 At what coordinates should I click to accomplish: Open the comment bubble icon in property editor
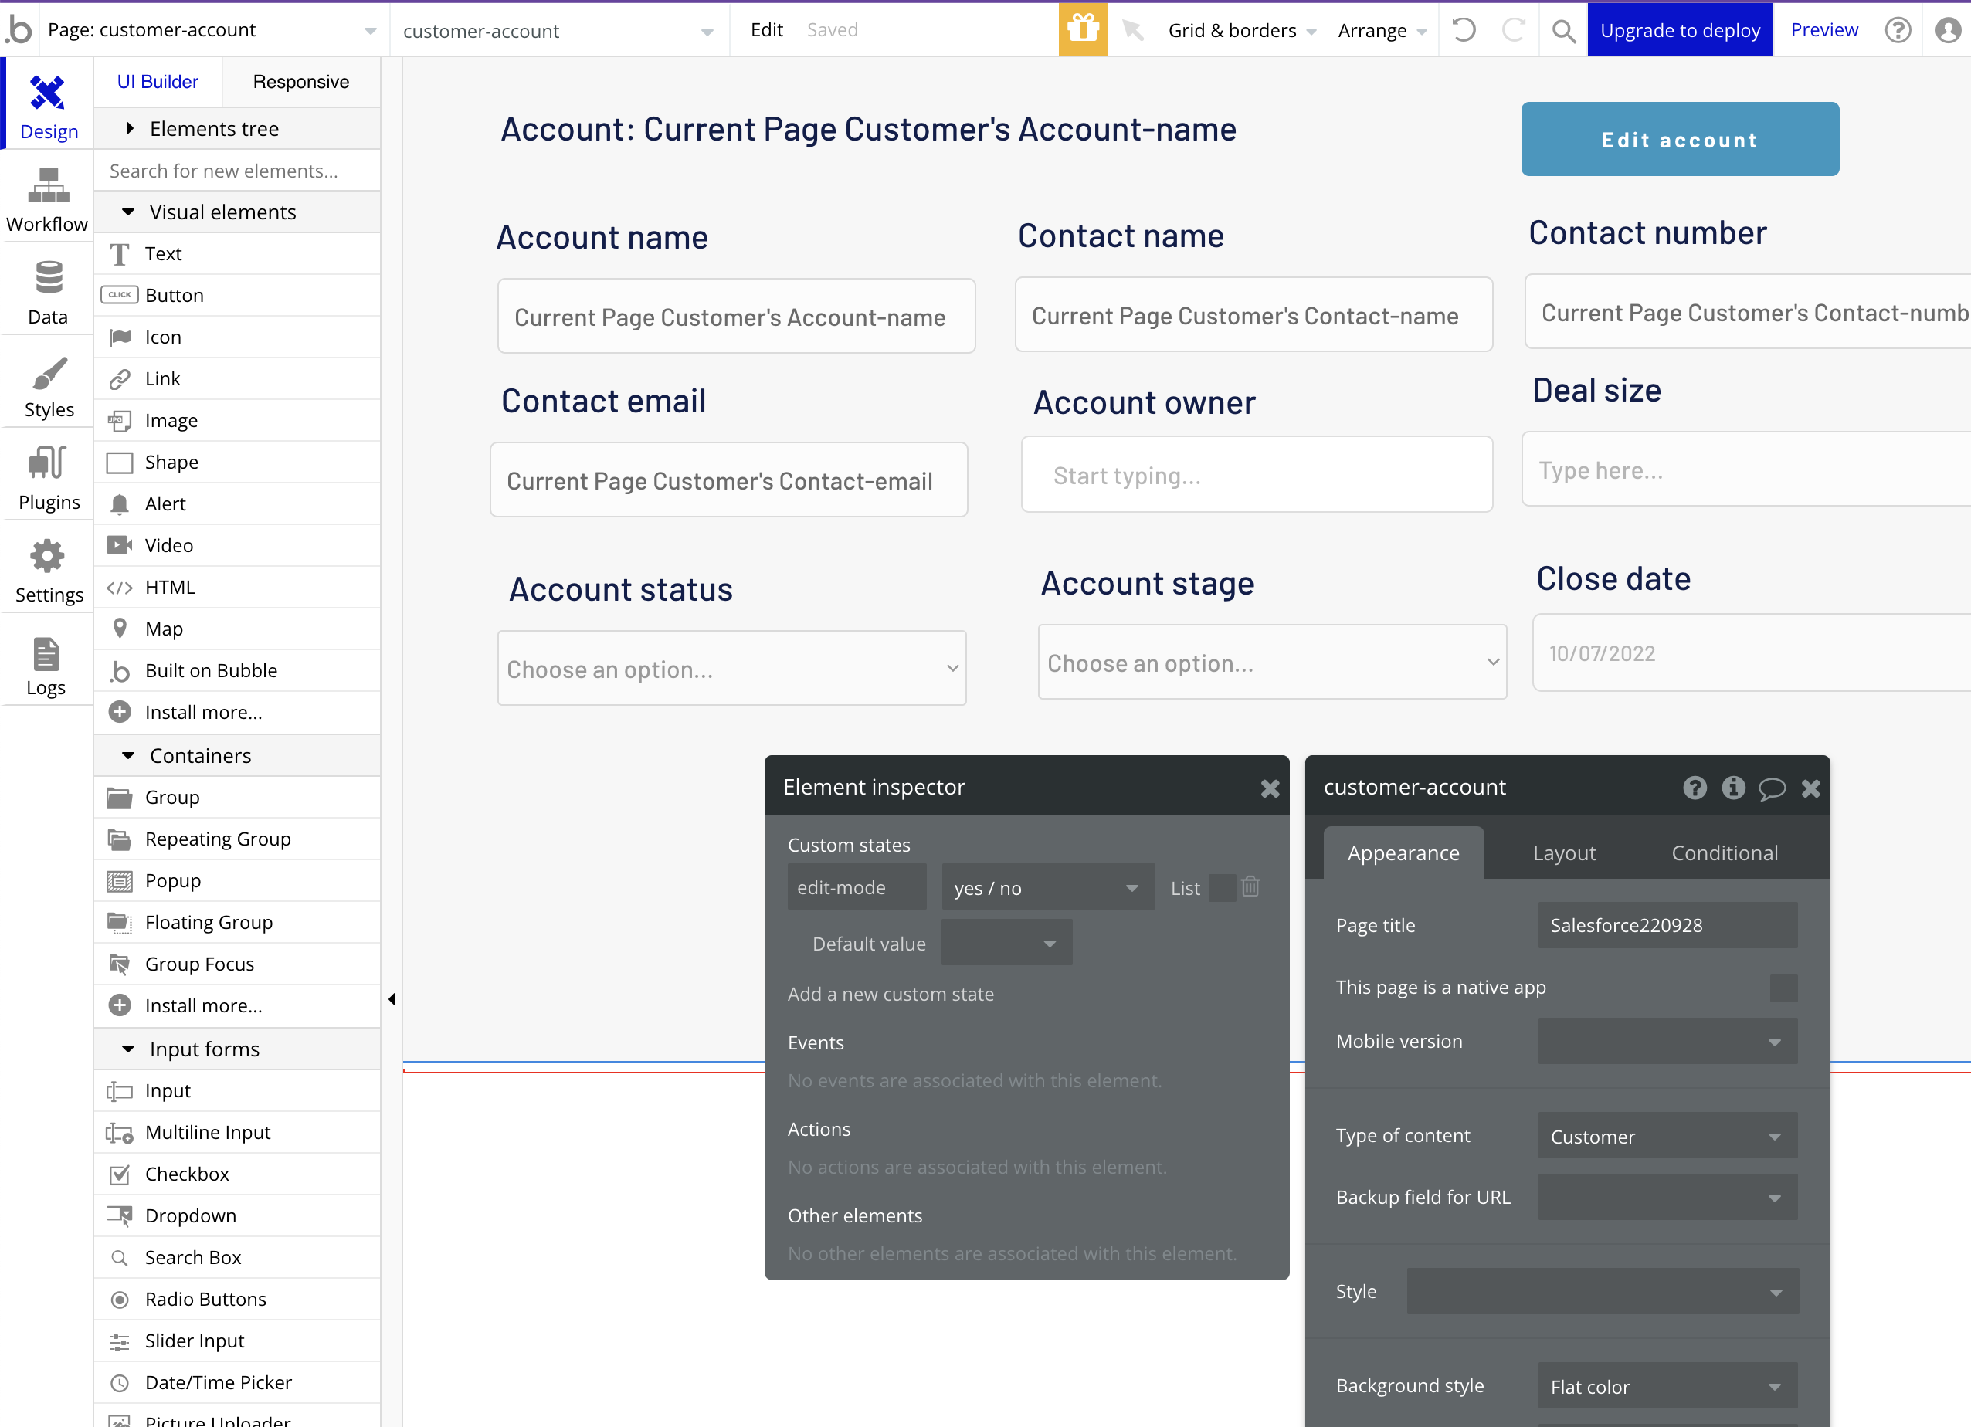(1772, 788)
